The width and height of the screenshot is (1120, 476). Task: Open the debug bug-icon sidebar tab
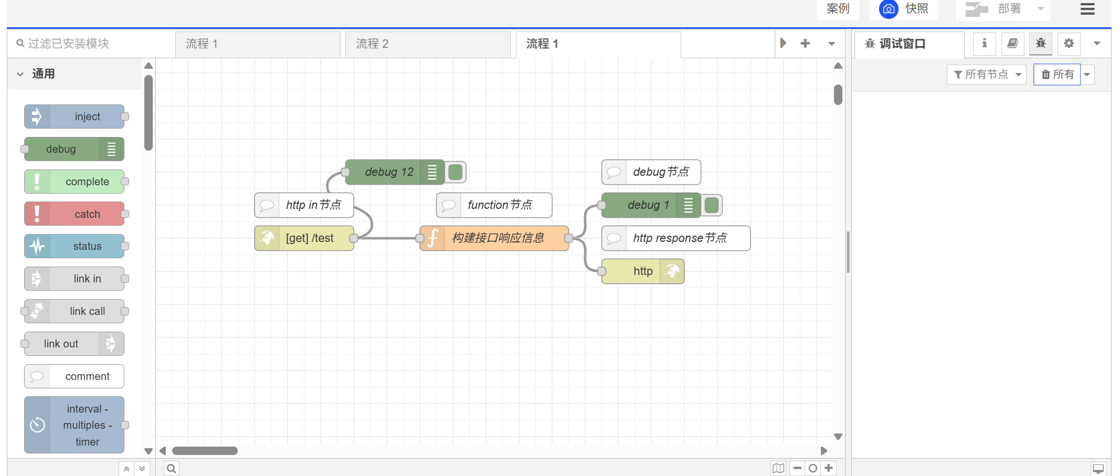[1041, 44]
